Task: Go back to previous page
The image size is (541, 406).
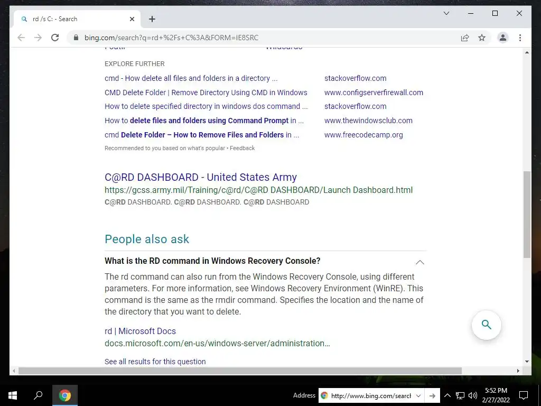Action: [x=21, y=38]
